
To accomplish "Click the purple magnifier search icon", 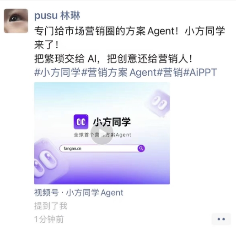I will coord(141,148).
